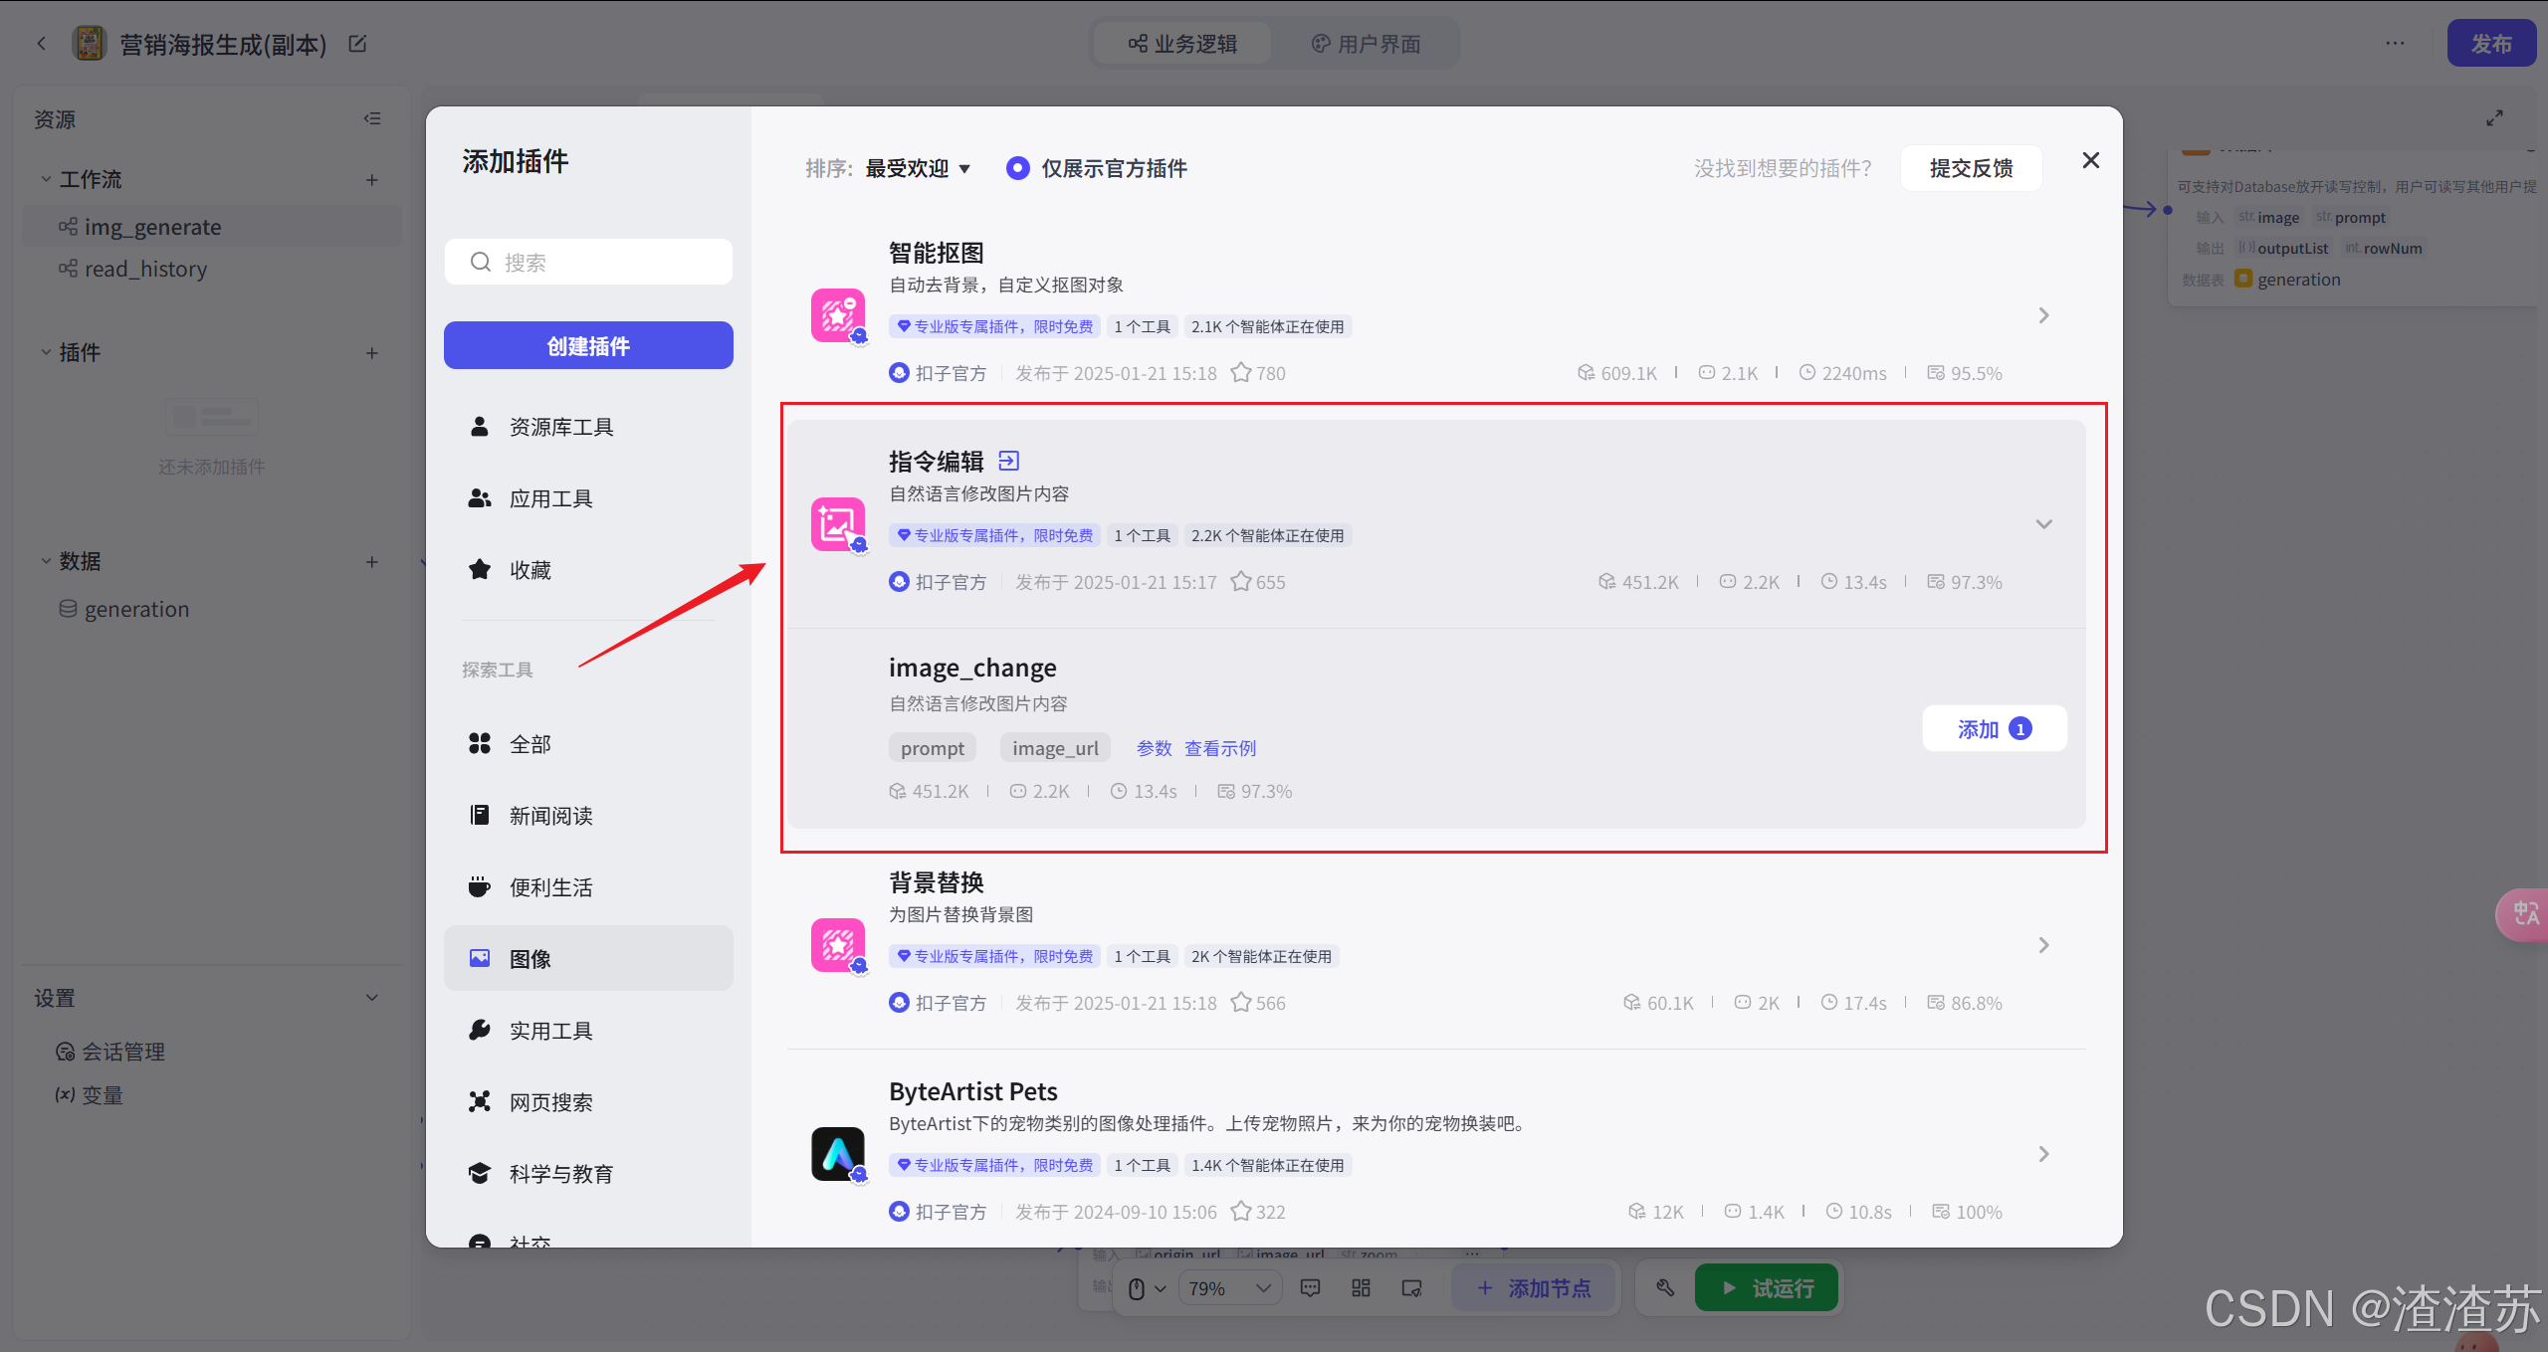The width and height of the screenshot is (2548, 1352).
Task: Click the 查看示例 link
Action: click(1219, 748)
